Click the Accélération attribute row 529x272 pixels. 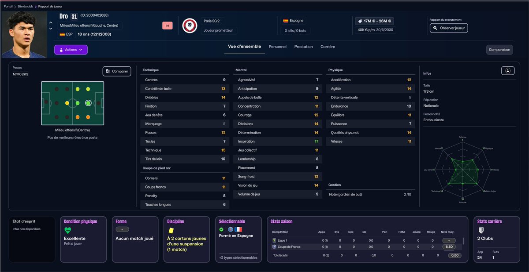click(x=371, y=80)
